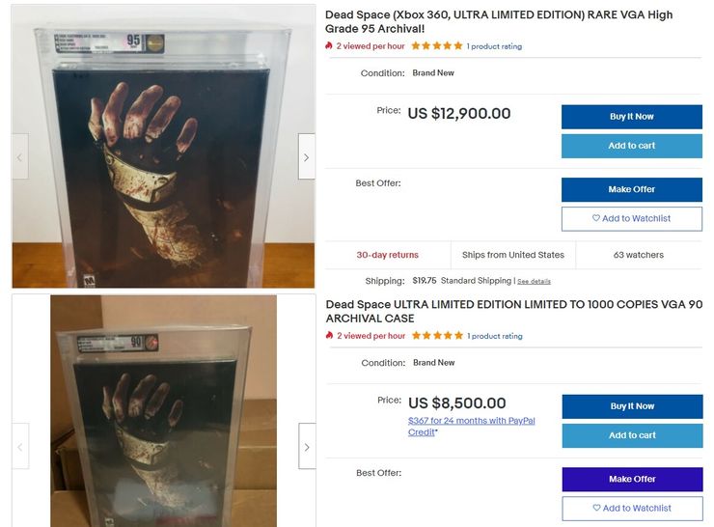714x527 pixels.
Task: Add the $12,900 listing to Watchlist
Action: click(631, 218)
